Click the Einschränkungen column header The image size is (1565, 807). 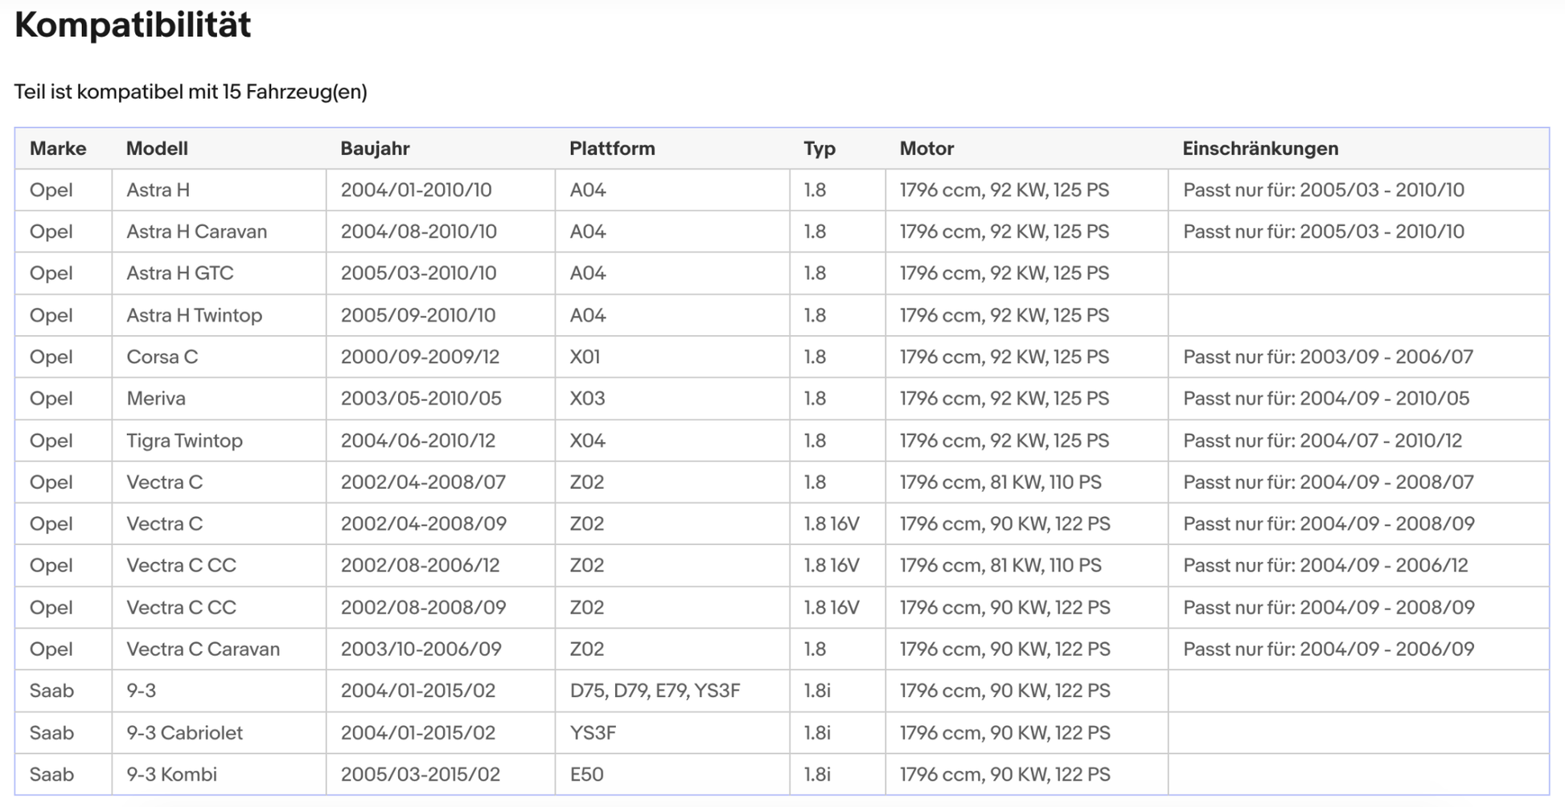coord(1259,149)
